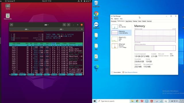Image resolution: width=184 pixels, height=103 pixels.
Task: Click F4 Filter in htop footer
Action: [38, 74]
